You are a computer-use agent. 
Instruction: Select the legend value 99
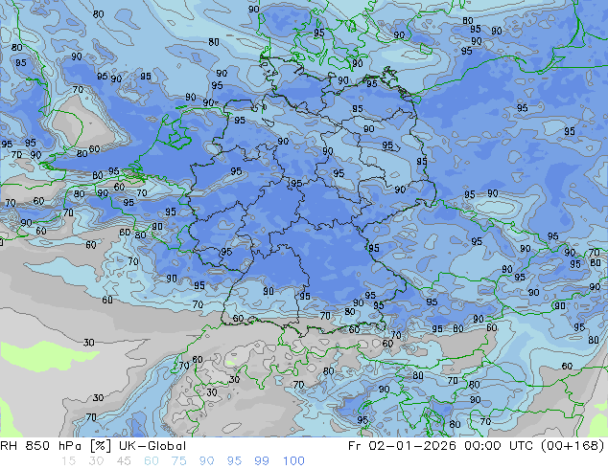click(262, 461)
